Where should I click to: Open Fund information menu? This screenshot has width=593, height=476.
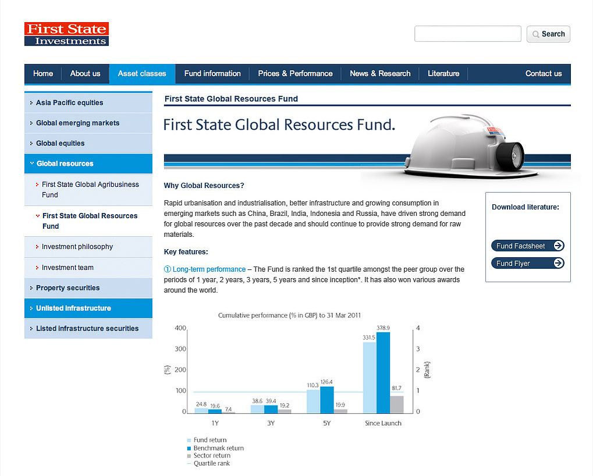(212, 74)
